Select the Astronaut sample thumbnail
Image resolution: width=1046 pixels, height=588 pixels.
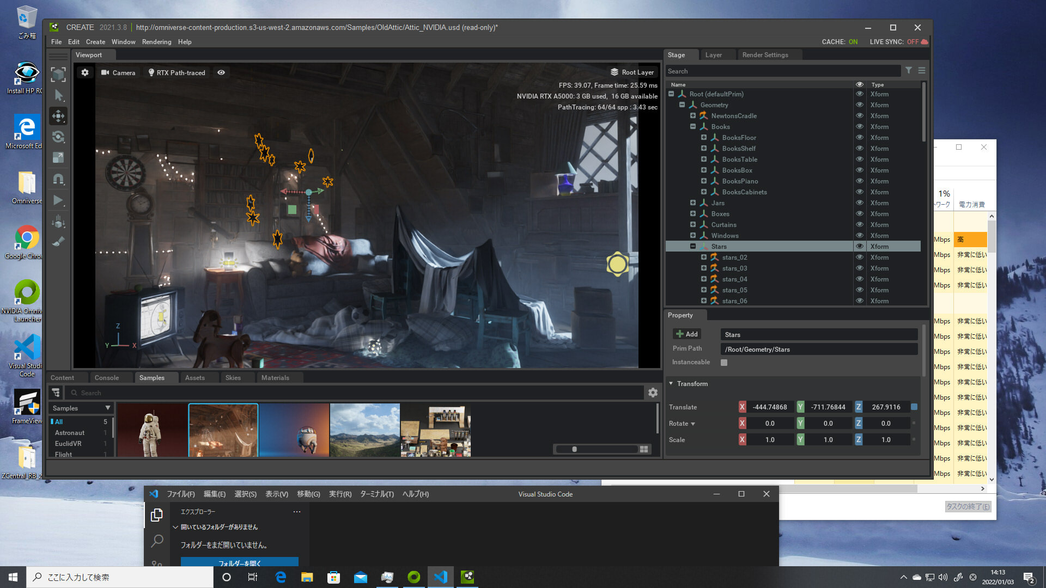click(x=152, y=430)
